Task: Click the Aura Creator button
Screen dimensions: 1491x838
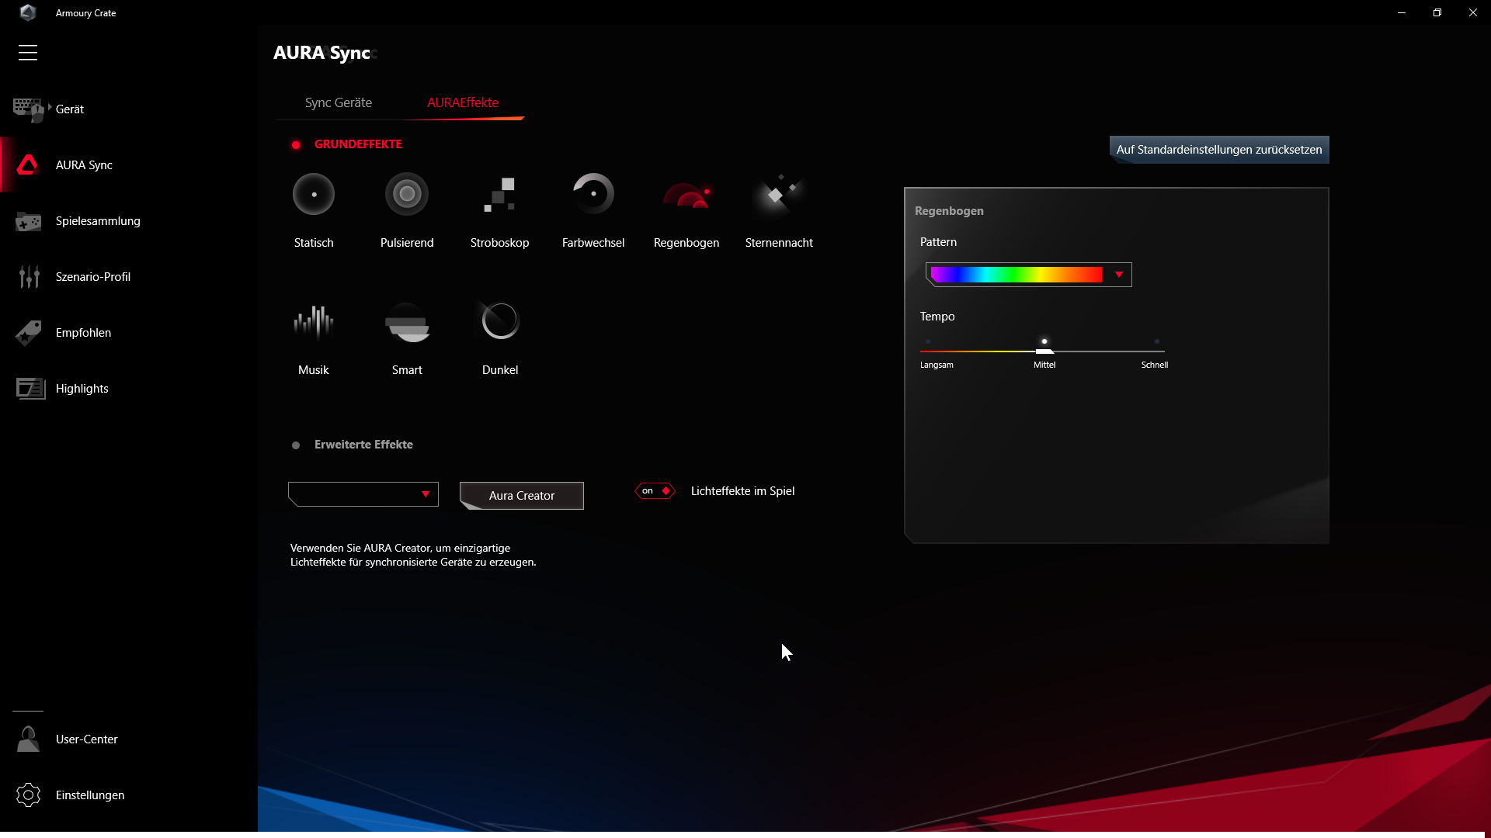Action: (522, 496)
